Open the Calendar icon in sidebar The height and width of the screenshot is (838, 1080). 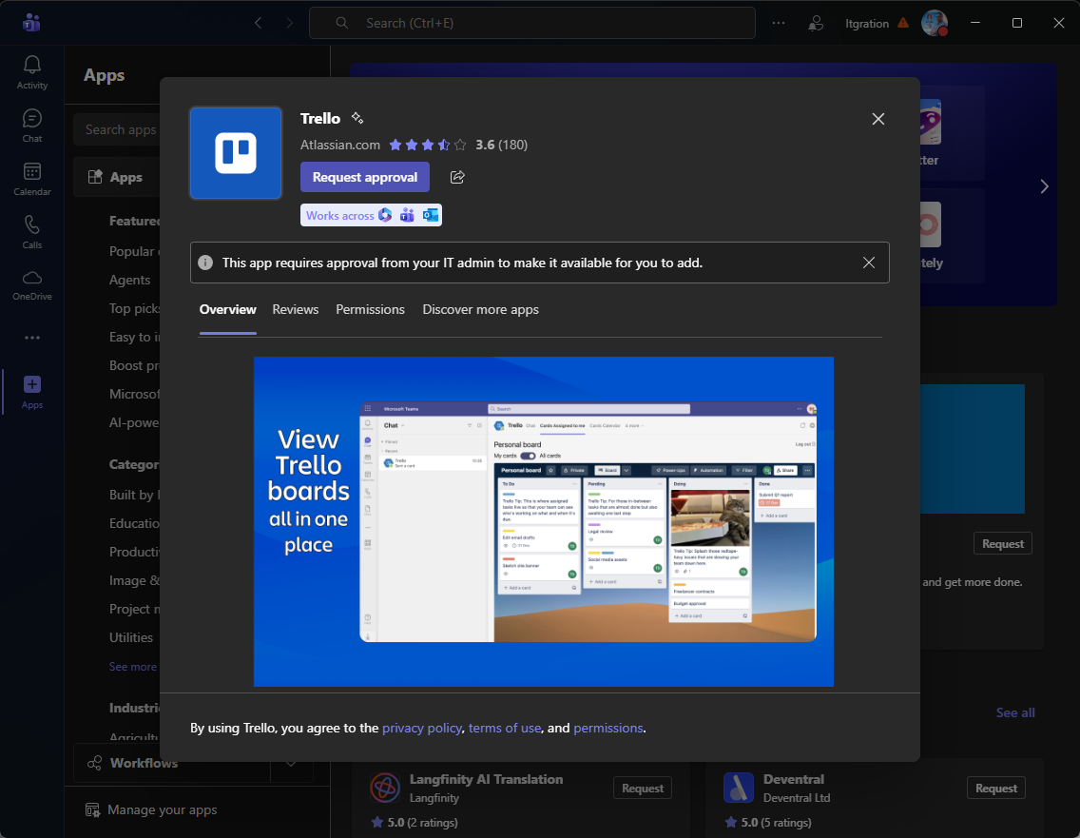(32, 179)
